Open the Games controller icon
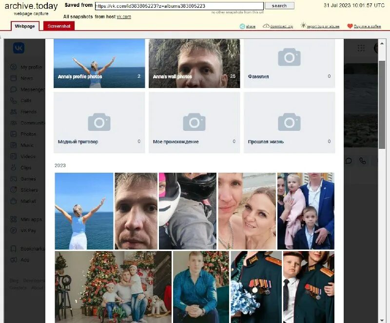Screen dimensions: 390x323 [14, 179]
